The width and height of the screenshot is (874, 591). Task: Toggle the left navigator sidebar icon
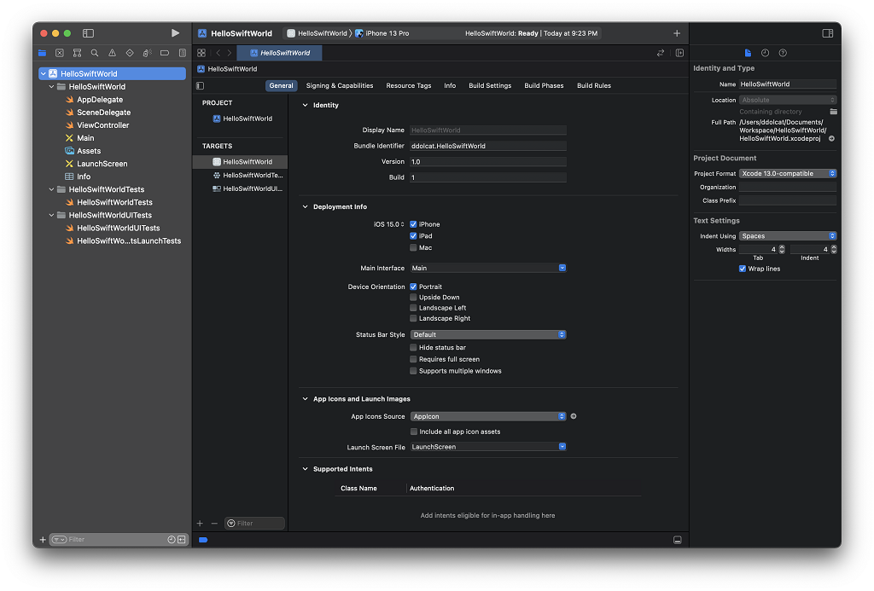pos(88,33)
